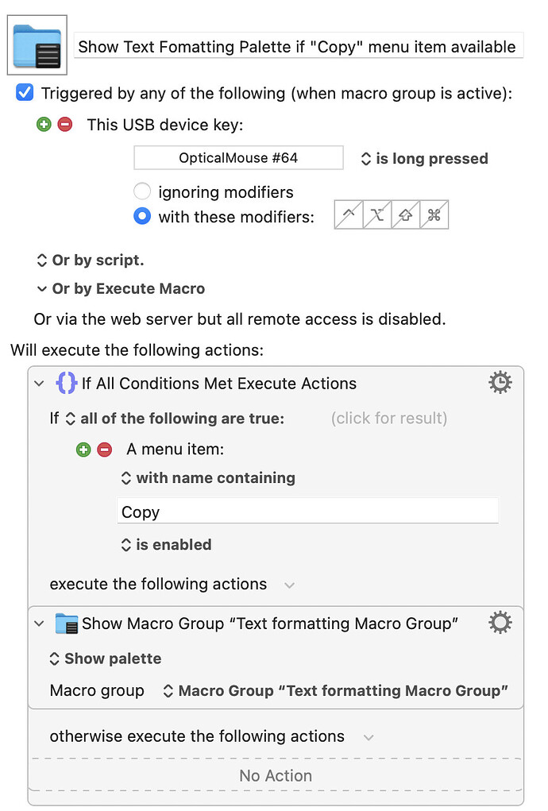Add a new trigger with green plus
This screenshot has height=811, width=548.
click(x=44, y=125)
